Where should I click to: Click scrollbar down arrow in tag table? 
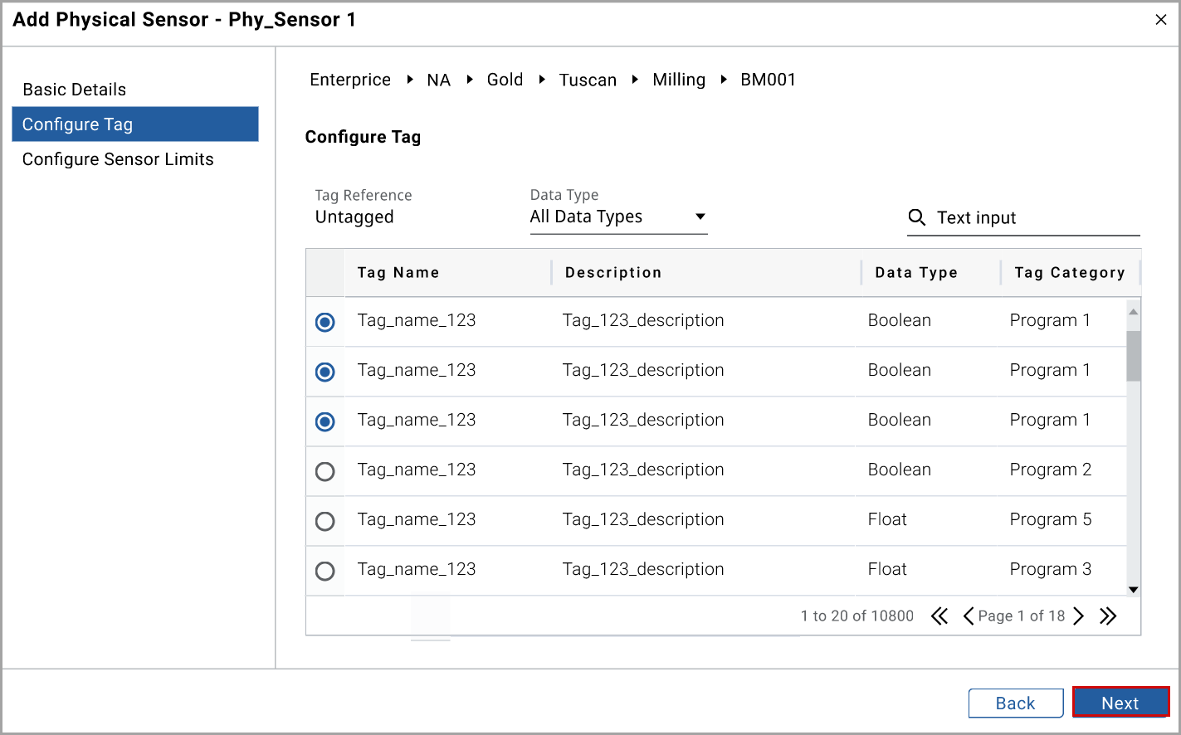coord(1133,590)
